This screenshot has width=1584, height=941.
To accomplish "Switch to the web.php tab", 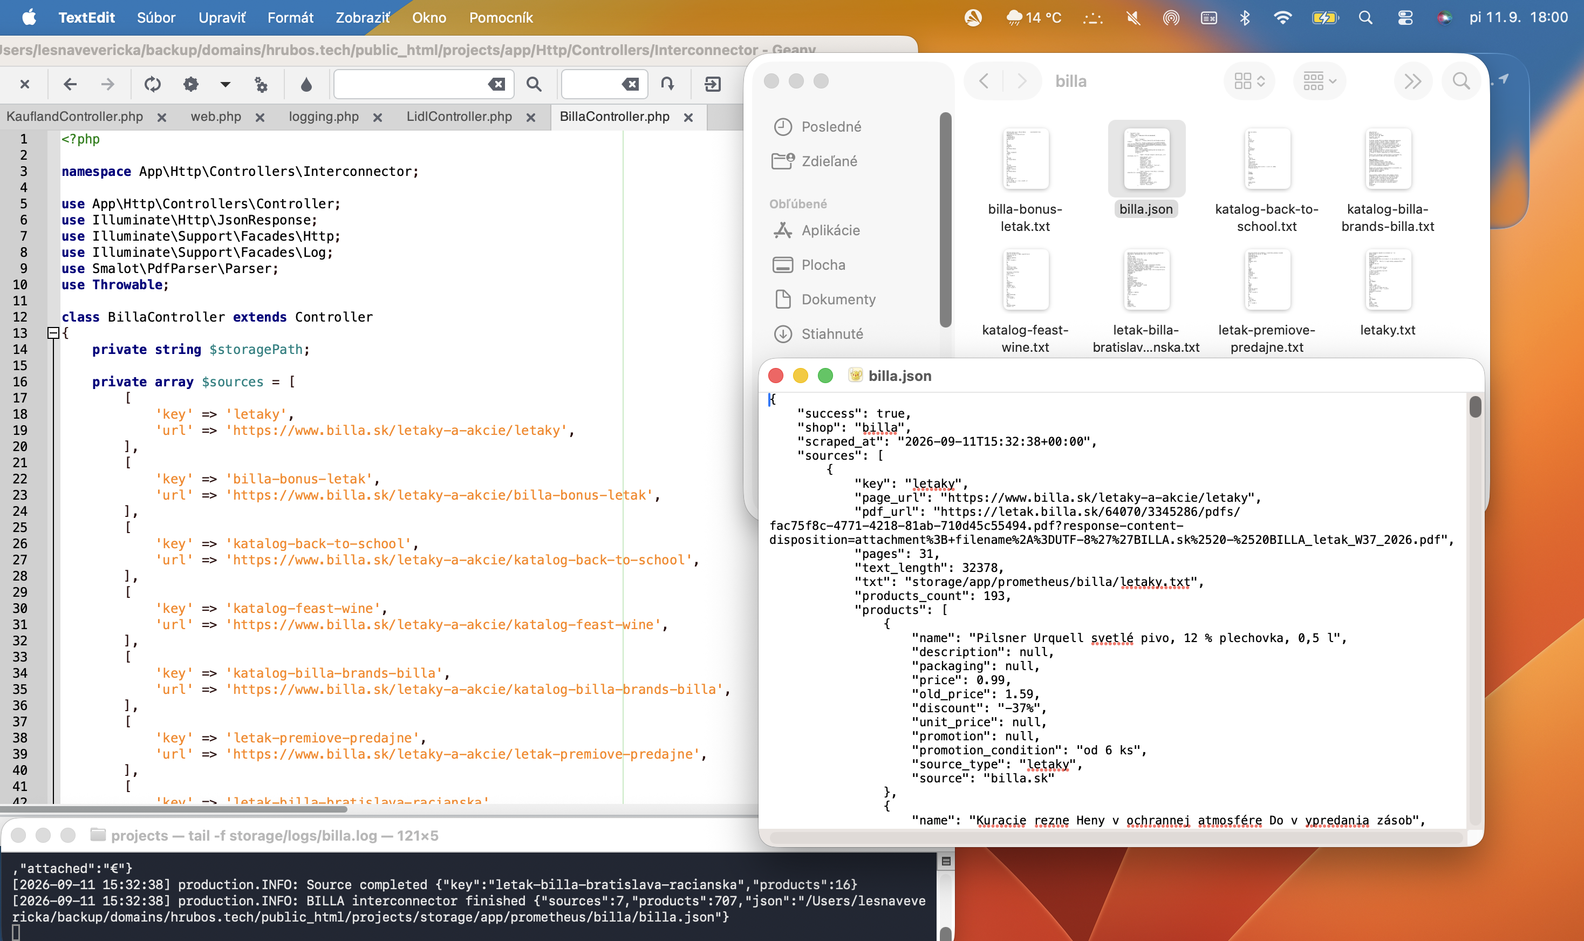I will (215, 117).
